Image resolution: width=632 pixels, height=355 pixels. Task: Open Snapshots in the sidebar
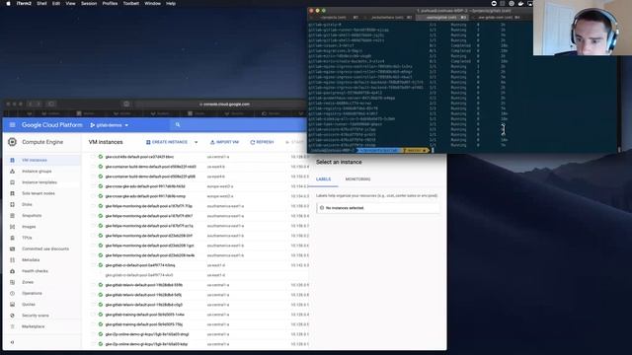pos(32,216)
